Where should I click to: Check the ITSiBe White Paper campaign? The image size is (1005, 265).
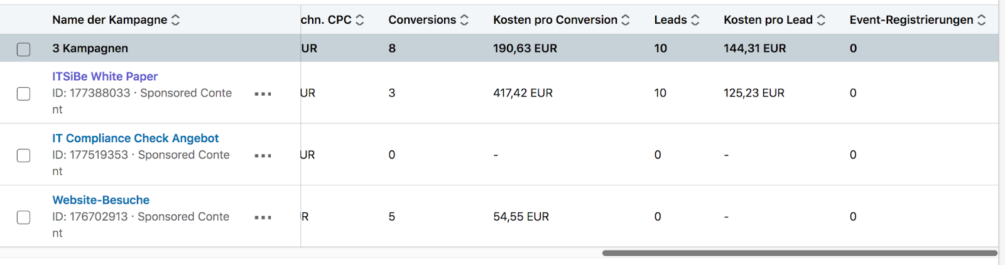(x=23, y=94)
